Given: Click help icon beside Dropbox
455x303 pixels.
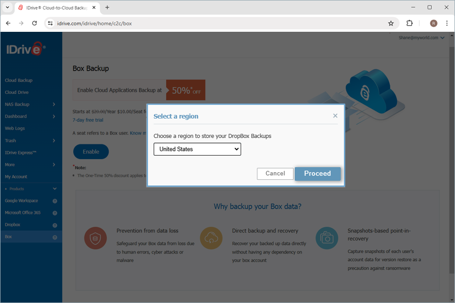Looking at the screenshot, I should (x=55, y=225).
